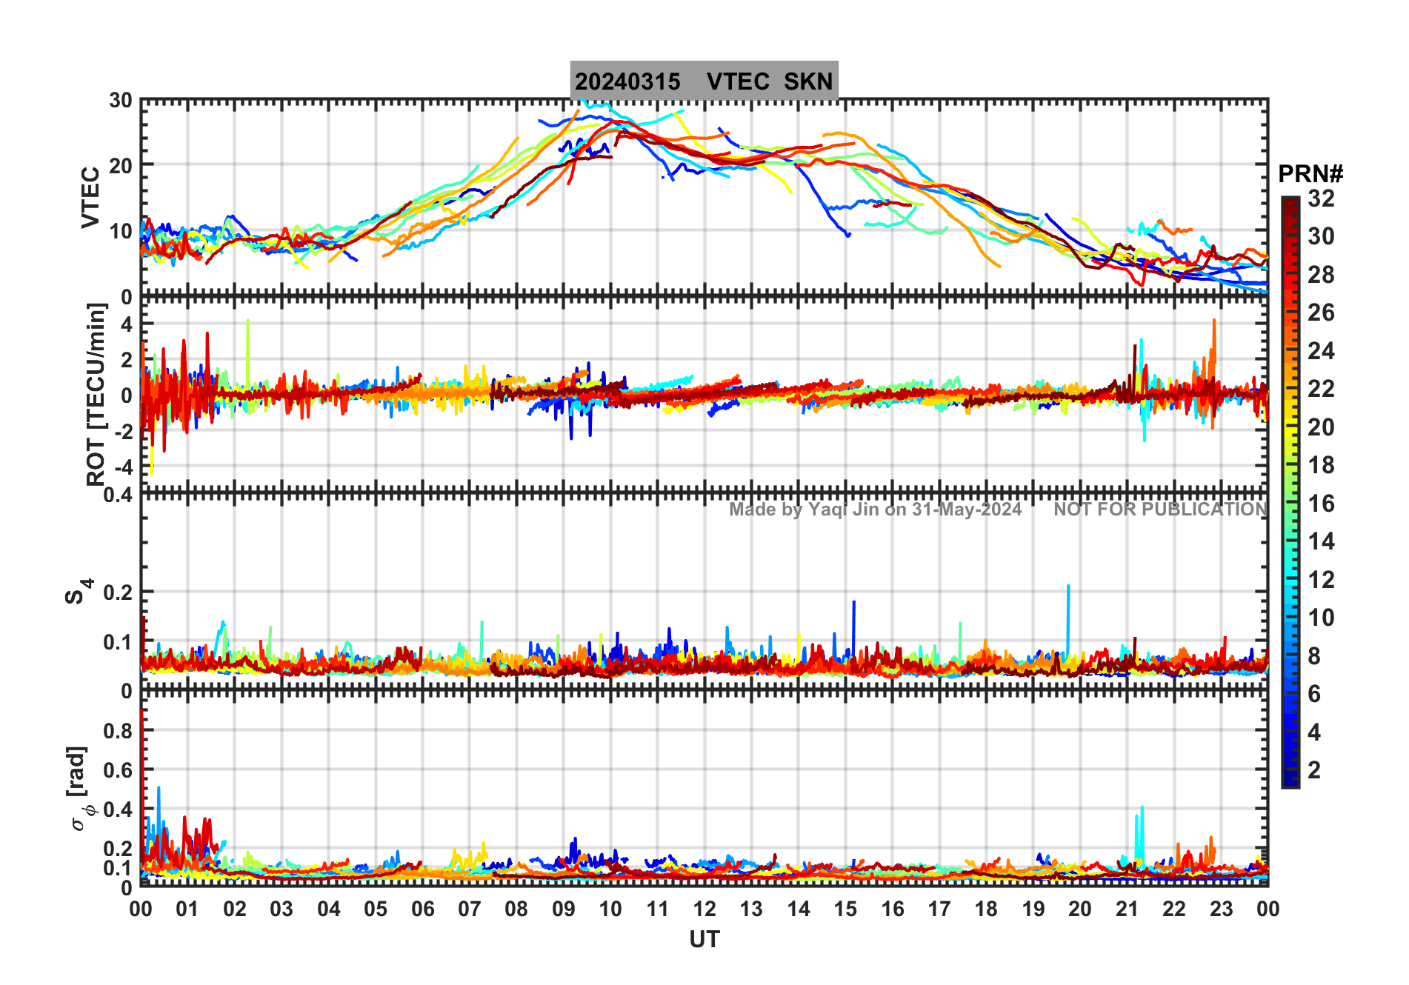This screenshot has width=1409, height=985.
Task: Click sigma phi axis tick label 0.8
Action: click(117, 731)
